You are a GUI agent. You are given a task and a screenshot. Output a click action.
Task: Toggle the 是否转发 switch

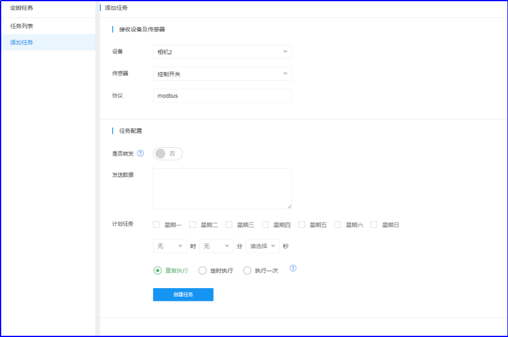point(168,154)
